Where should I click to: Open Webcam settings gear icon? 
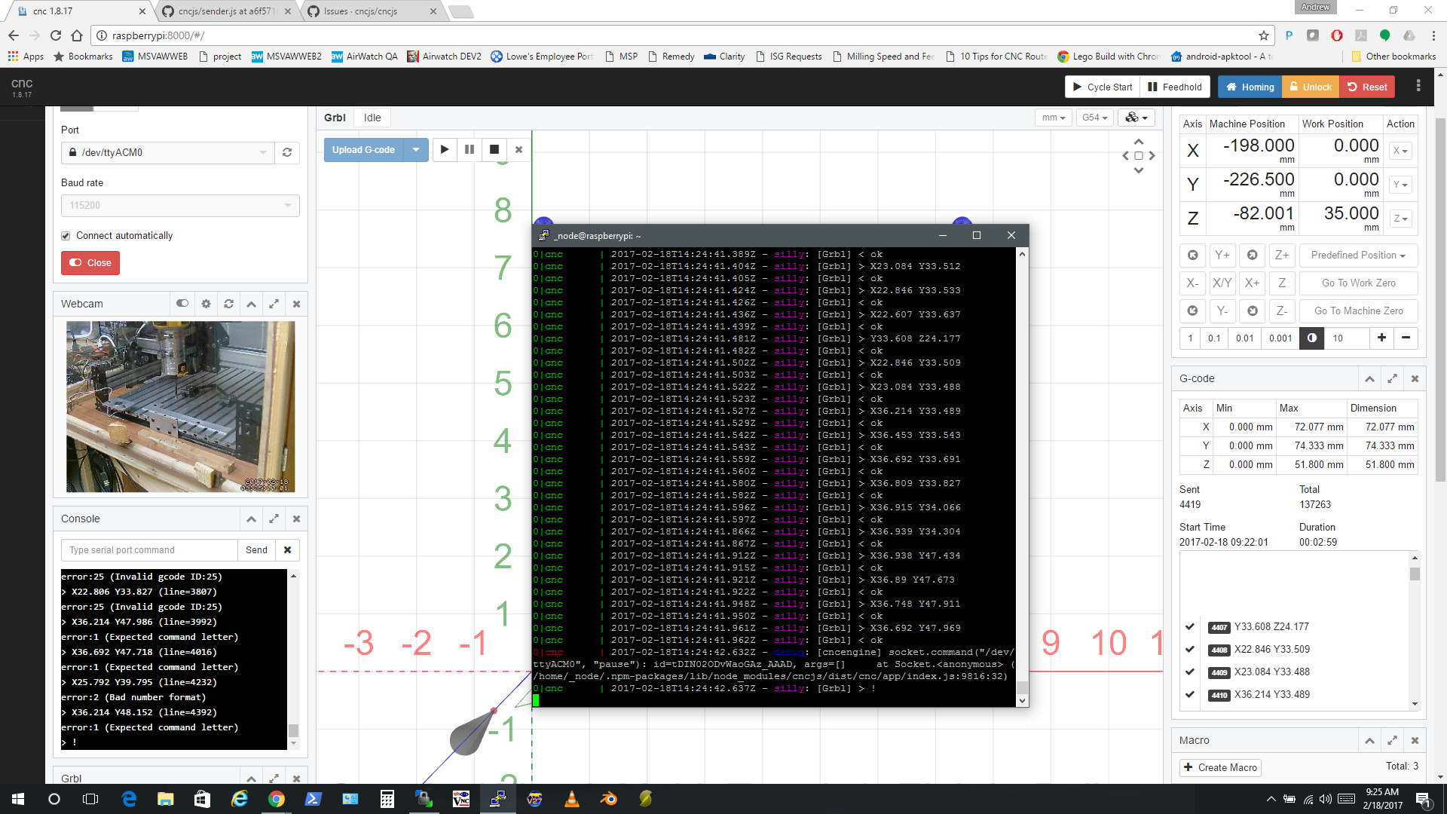206,304
